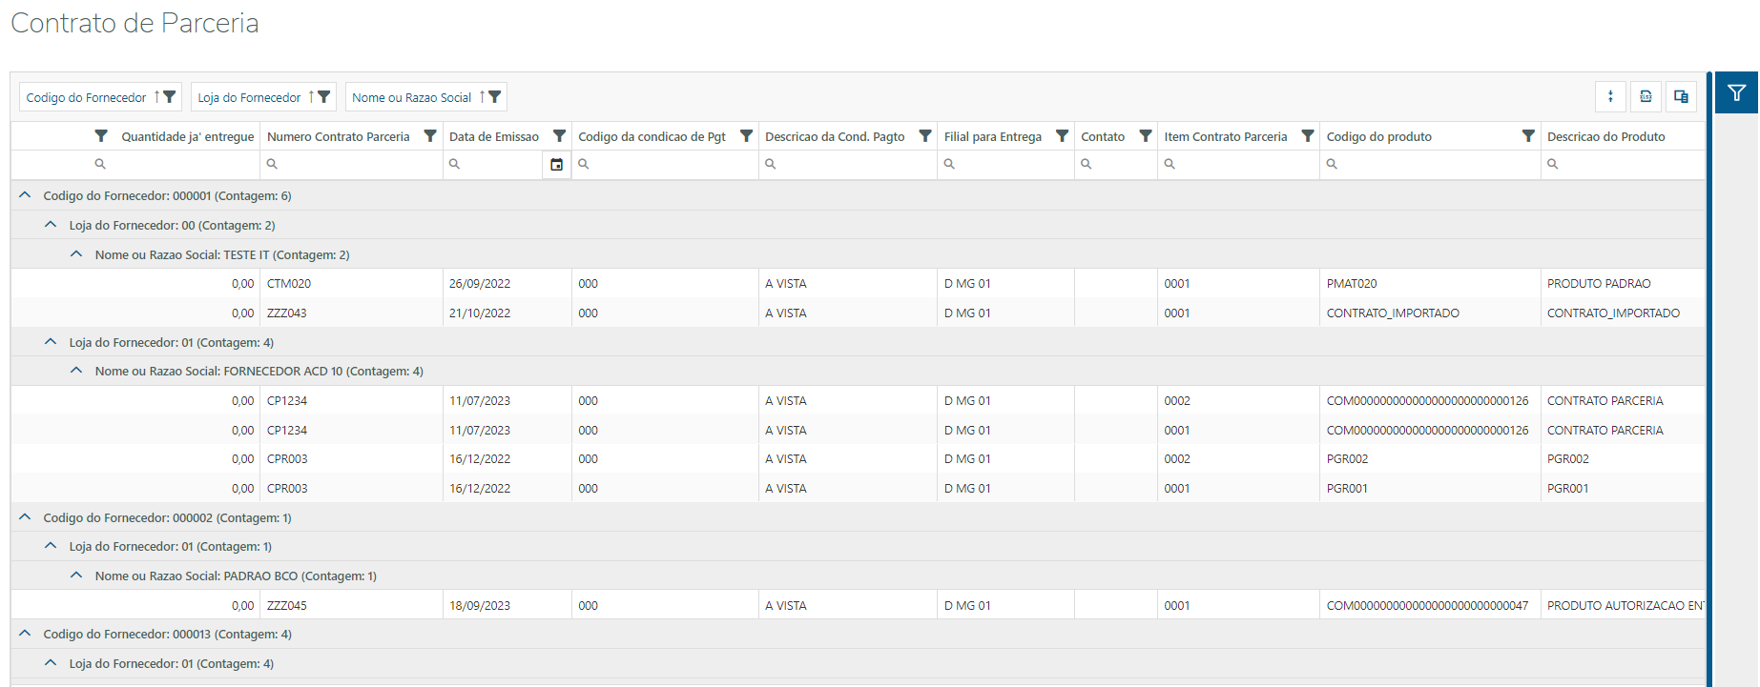Collapse the FORNECEDOR ACD 10 group
The height and width of the screenshot is (687, 1760).
pyautogui.click(x=76, y=371)
